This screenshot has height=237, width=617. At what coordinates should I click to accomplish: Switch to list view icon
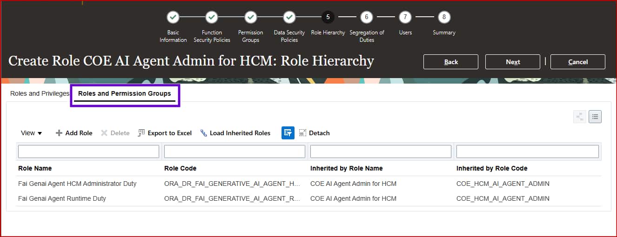[x=595, y=117]
